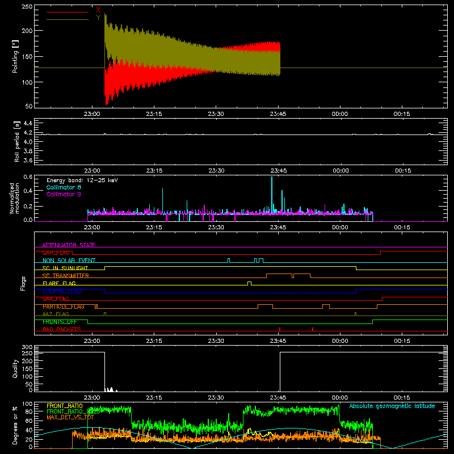
Task: Click the 'Quality' vertical axis title
Action: (x=15, y=368)
